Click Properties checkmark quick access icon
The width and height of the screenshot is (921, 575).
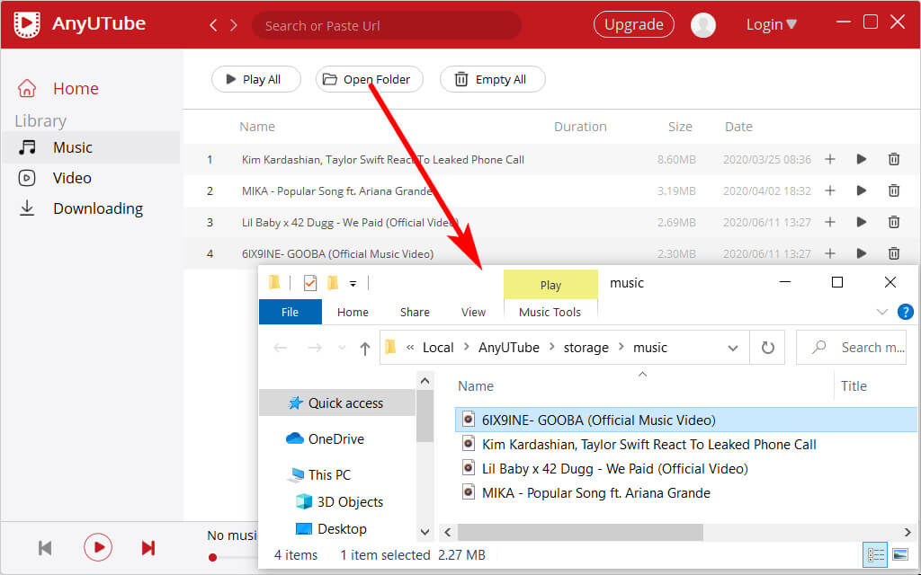(309, 283)
